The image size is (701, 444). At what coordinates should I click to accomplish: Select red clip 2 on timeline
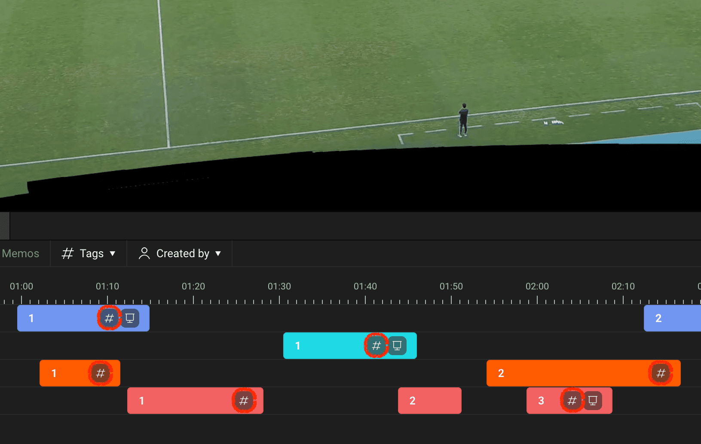(430, 401)
